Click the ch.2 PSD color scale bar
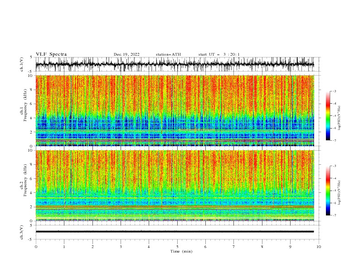 (x=328, y=191)
